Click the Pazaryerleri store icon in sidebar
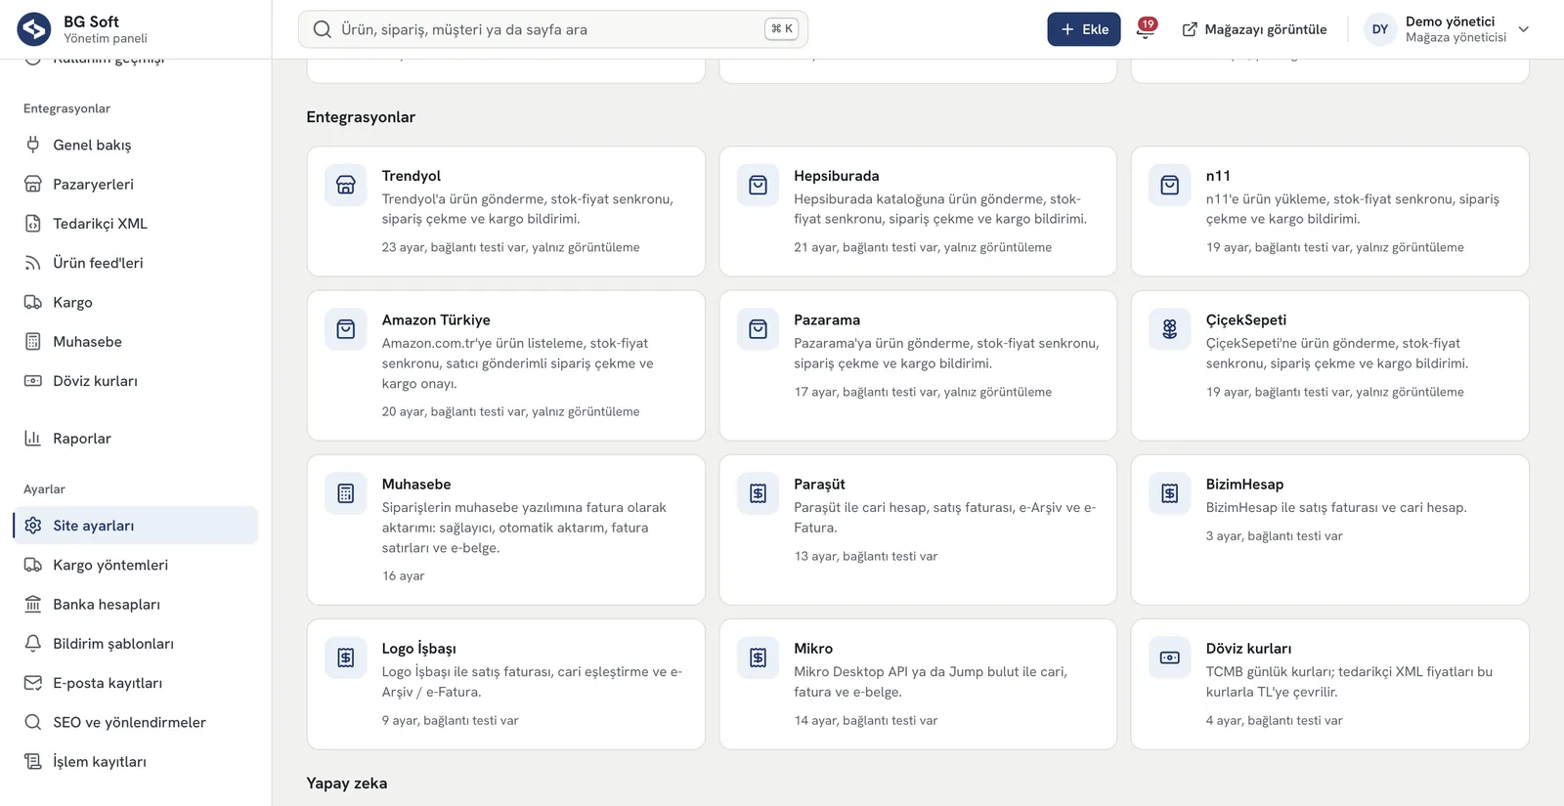1564x806 pixels. [33, 184]
